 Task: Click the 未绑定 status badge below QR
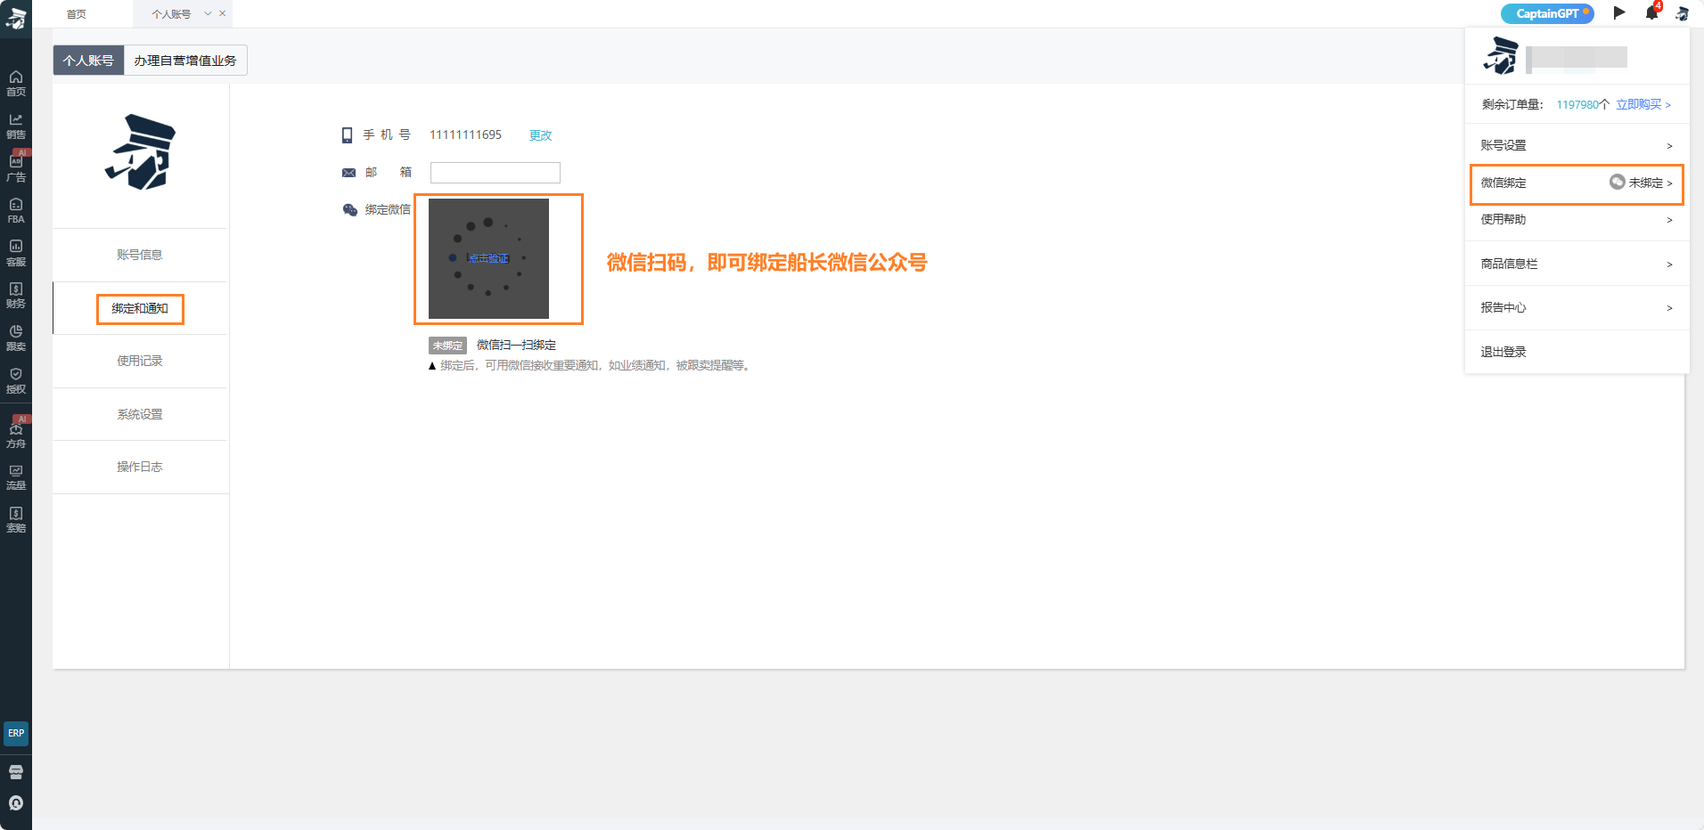pos(447,346)
